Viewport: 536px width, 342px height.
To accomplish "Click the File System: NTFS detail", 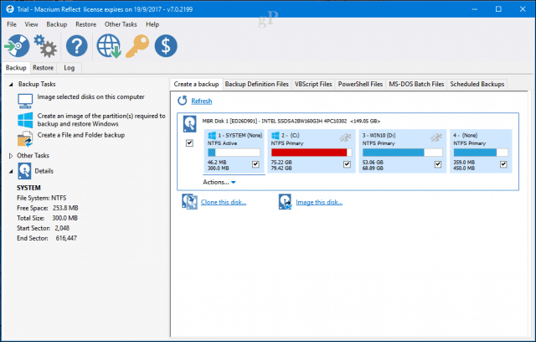I will click(41, 198).
